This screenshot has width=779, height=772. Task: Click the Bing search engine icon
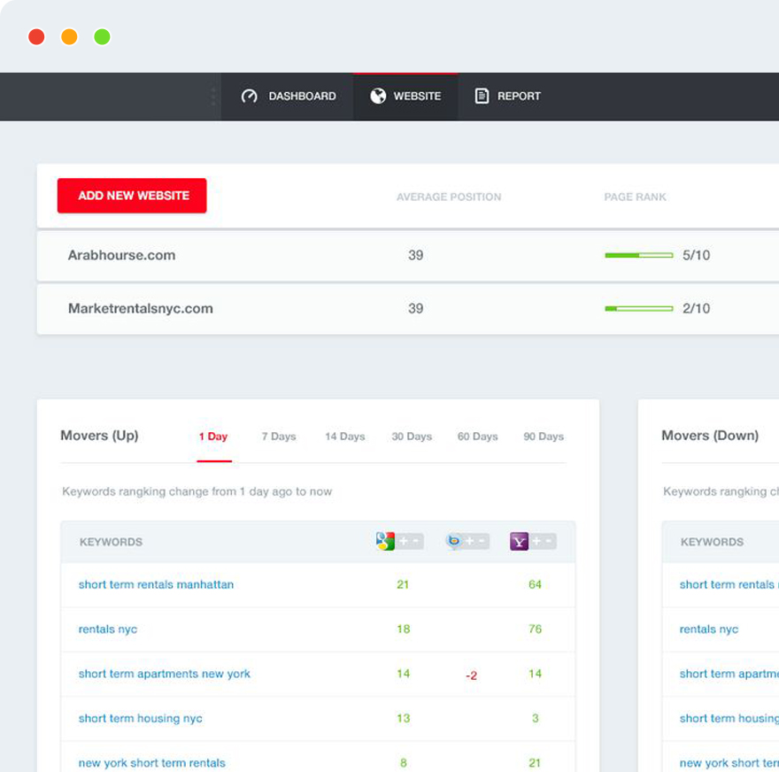(x=454, y=541)
